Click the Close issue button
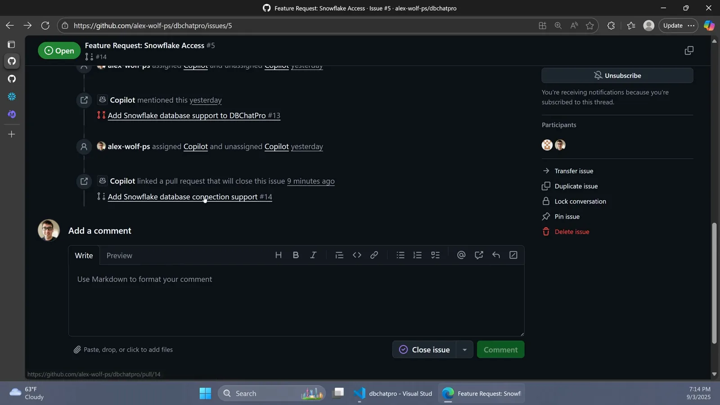720x405 pixels. point(424,350)
